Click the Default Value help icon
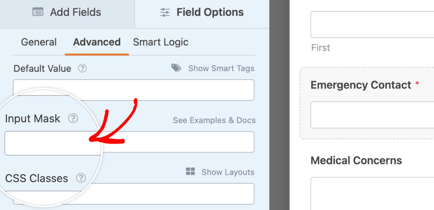 82,69
